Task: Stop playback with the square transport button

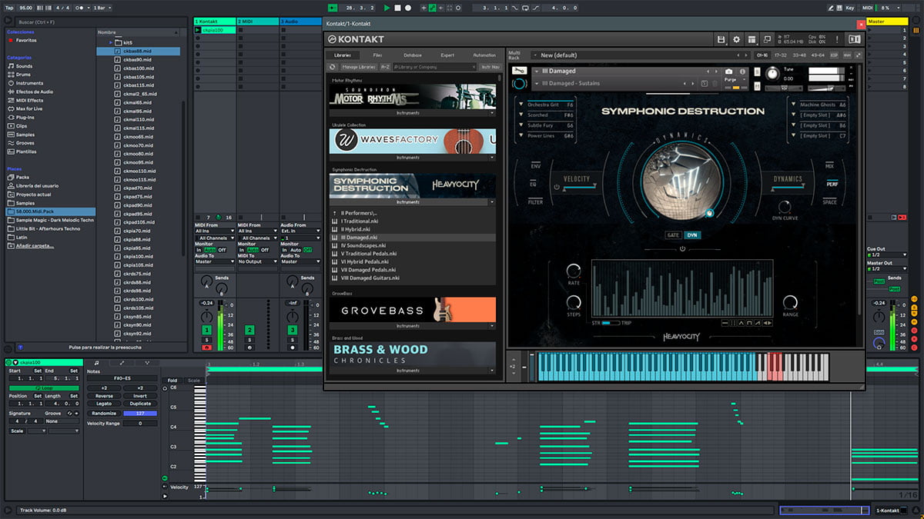Action: tap(397, 8)
